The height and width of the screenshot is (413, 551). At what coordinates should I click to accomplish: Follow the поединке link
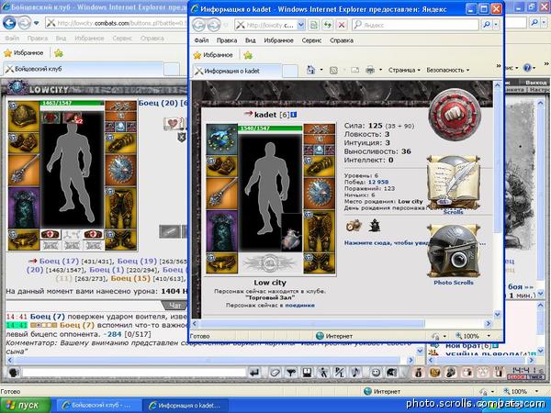(299, 306)
